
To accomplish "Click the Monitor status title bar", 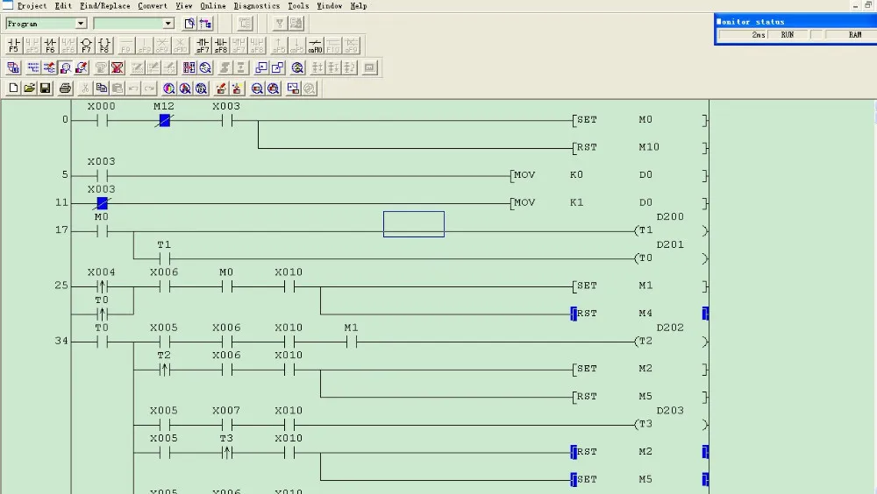I will (796, 22).
